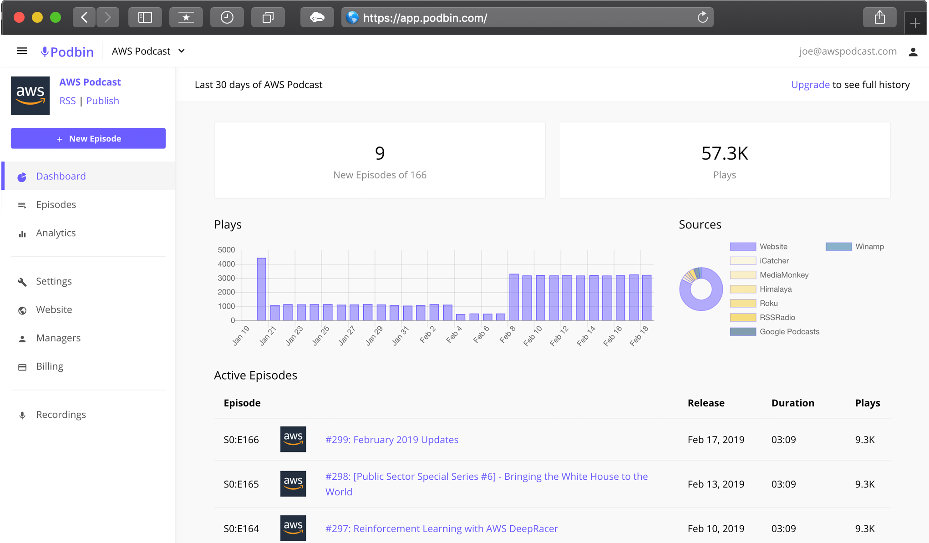The image size is (929, 543).
Task: Click the RSS feed link
Action: tap(66, 100)
